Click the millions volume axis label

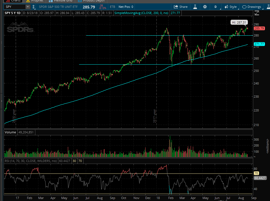click(x=267, y=146)
